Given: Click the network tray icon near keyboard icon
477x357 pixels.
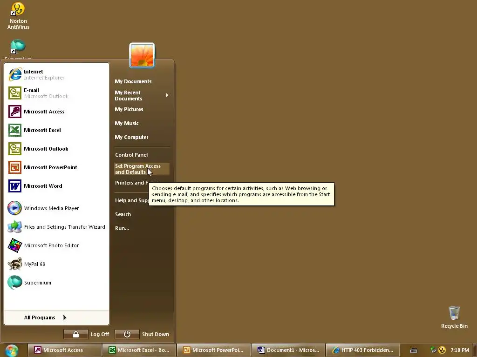Looking at the screenshot, I should 433,350.
